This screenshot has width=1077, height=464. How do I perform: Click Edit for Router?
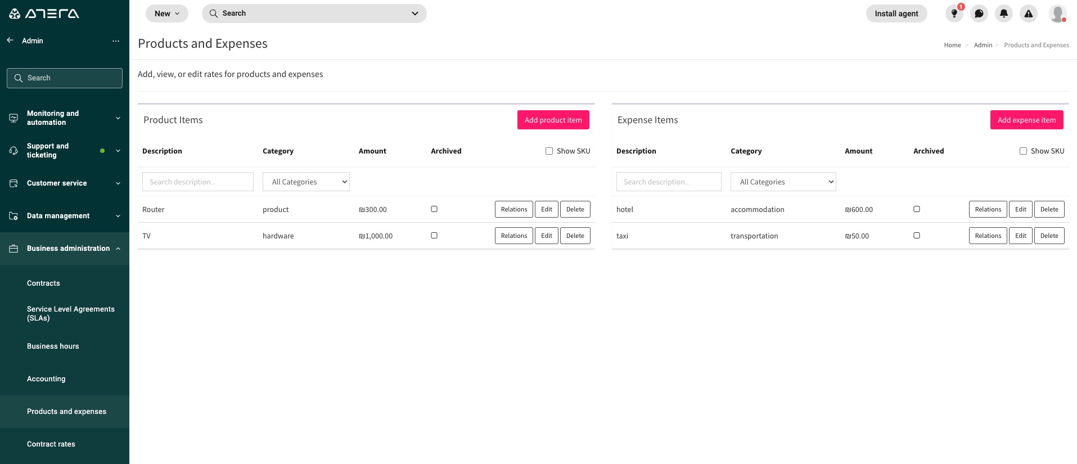click(x=547, y=209)
